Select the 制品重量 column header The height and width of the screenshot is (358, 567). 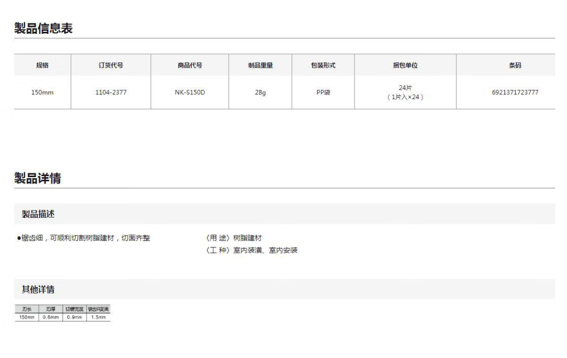tap(260, 65)
